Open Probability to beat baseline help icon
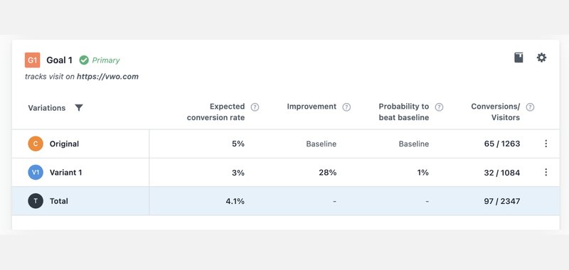The height and width of the screenshot is (270, 569). (x=439, y=107)
